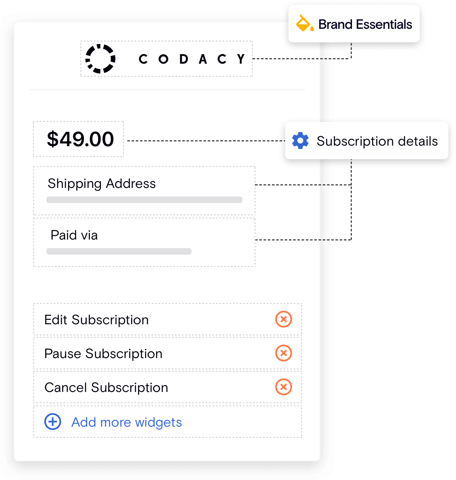This screenshot has height=480, width=456.
Task: Select the Edit Subscription widget label
Action: click(x=96, y=320)
